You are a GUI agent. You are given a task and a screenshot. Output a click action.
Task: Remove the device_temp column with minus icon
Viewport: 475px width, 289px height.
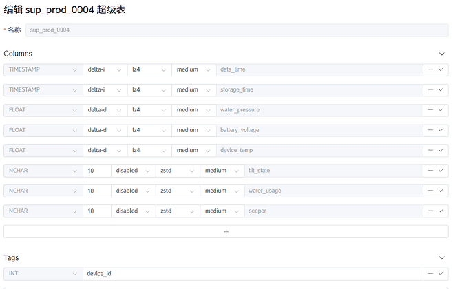click(x=430, y=150)
